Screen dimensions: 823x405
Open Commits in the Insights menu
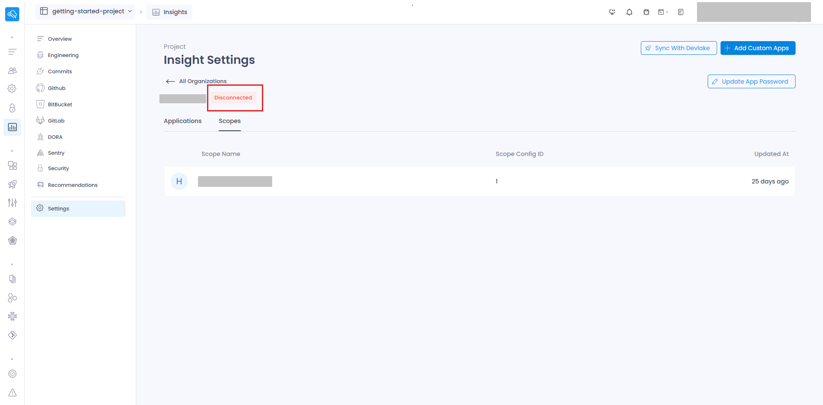point(60,71)
